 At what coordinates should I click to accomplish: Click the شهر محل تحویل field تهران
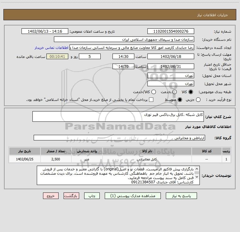pos(171,84)
